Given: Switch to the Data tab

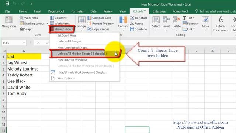Looking at the screenshot, I should point(93,11).
